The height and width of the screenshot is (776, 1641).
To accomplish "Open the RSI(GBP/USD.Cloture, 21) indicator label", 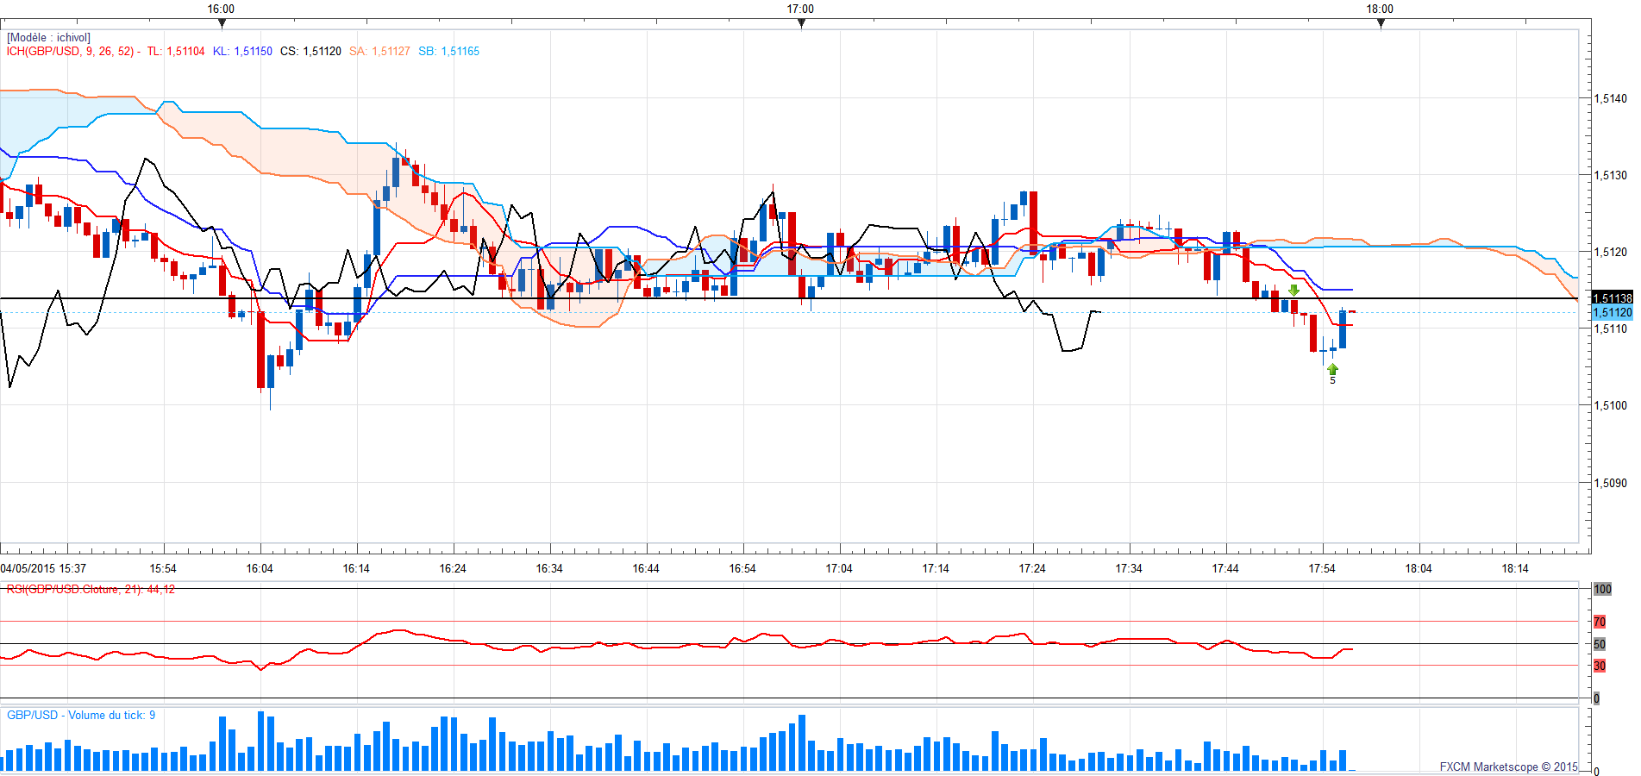I will (x=91, y=589).
